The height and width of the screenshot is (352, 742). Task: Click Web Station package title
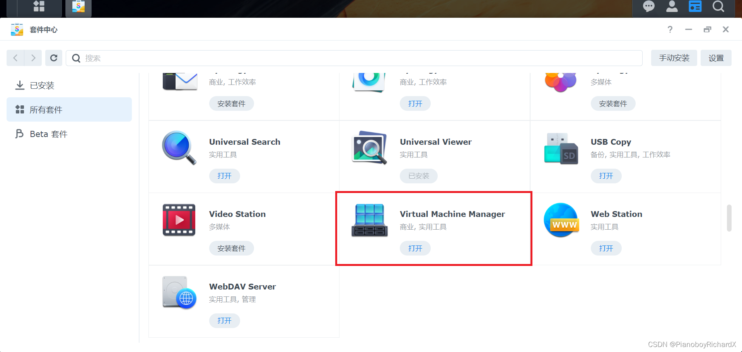pos(616,214)
